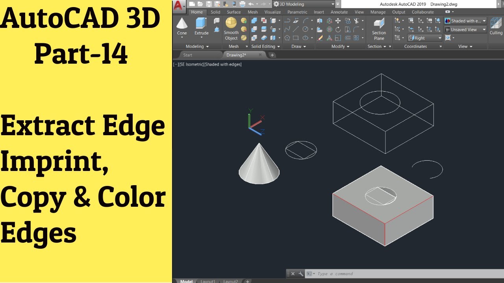
Task: Activate the Extrude tool
Action: pos(201,27)
